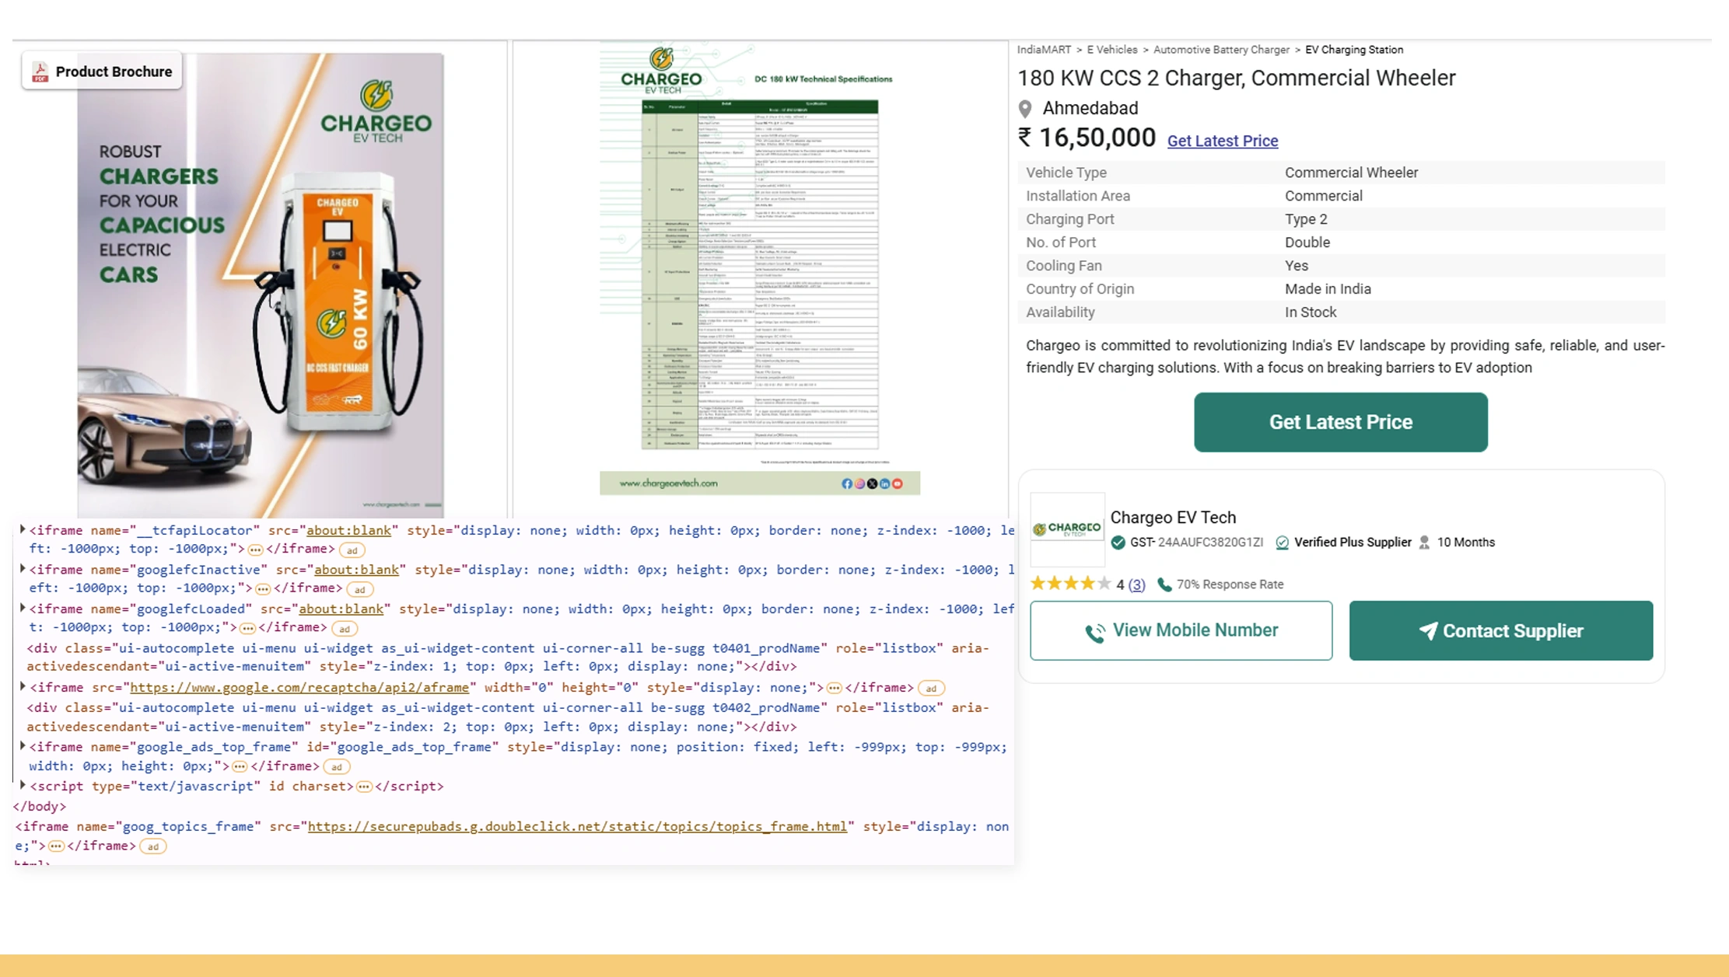Open the (3) ratings link
The image size is (1729, 977).
1136,584
